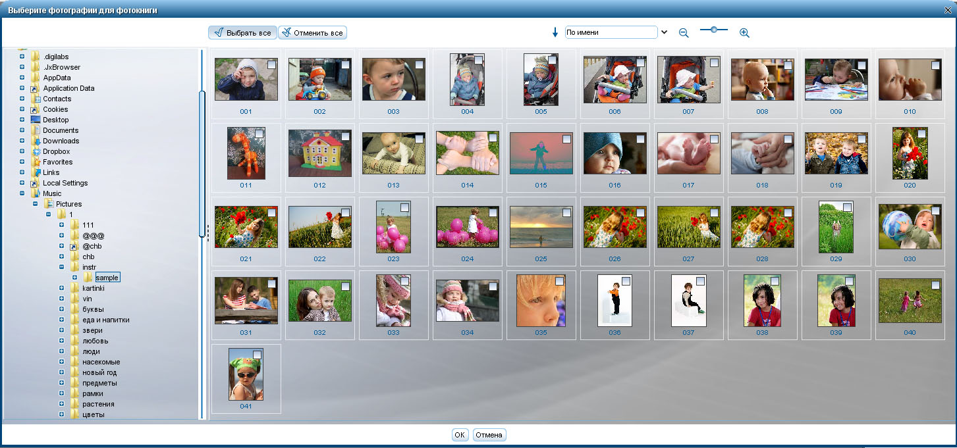
Task: Click the chb folder icon
Action: pos(75,257)
